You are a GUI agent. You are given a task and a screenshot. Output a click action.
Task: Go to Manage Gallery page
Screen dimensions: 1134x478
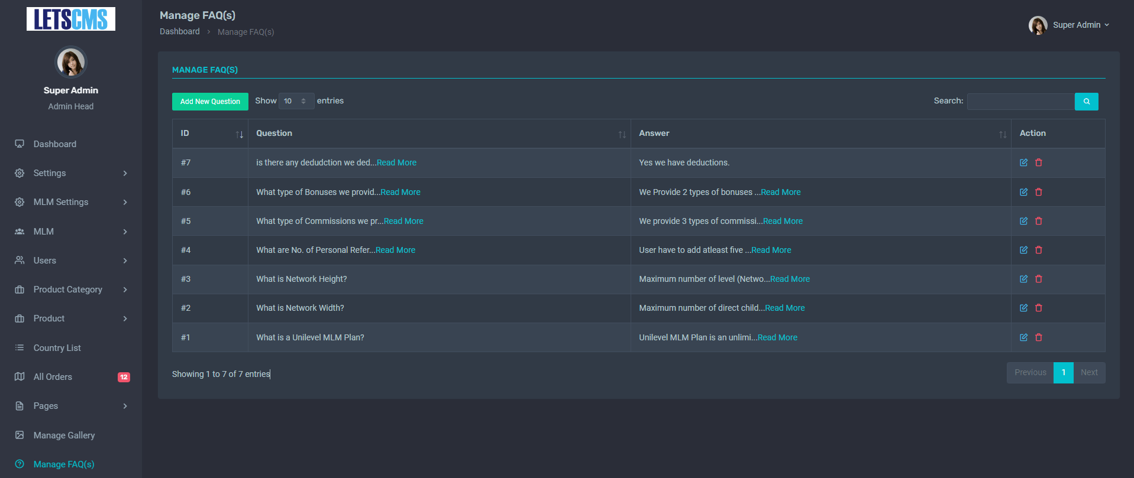64,435
